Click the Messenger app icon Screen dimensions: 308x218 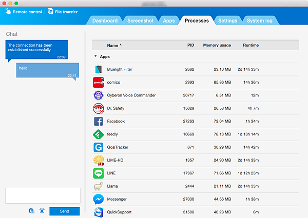(99, 199)
